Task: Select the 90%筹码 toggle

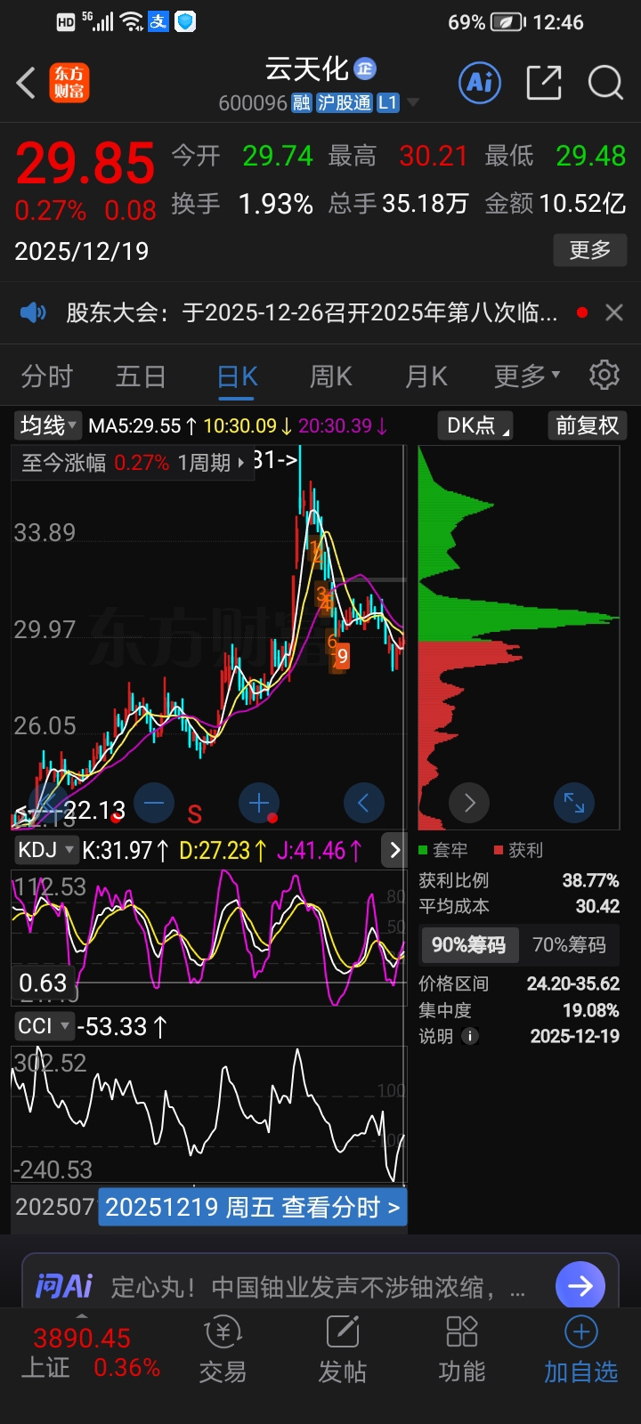Action: [x=468, y=945]
